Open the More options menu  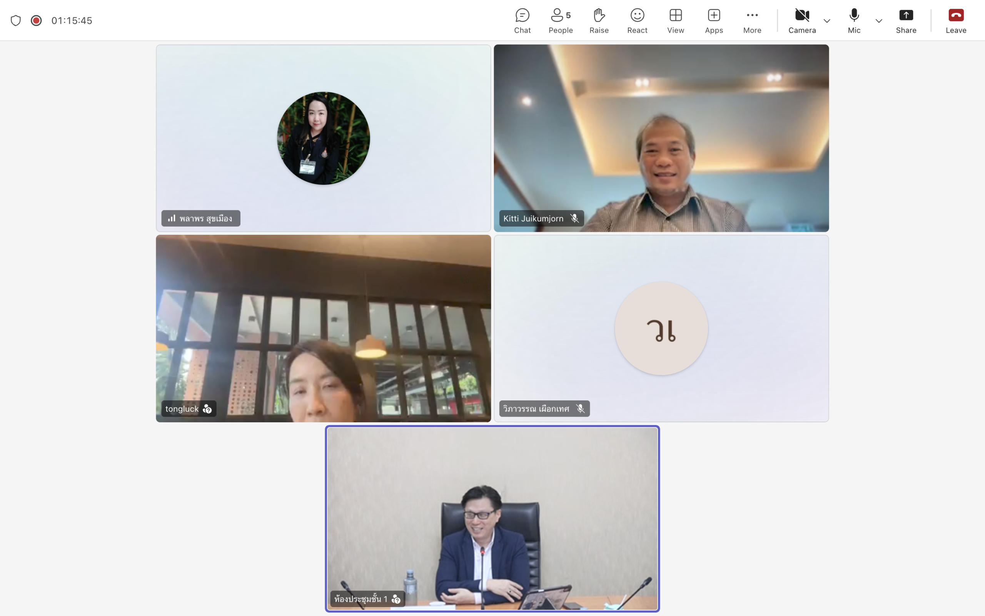coord(752,21)
